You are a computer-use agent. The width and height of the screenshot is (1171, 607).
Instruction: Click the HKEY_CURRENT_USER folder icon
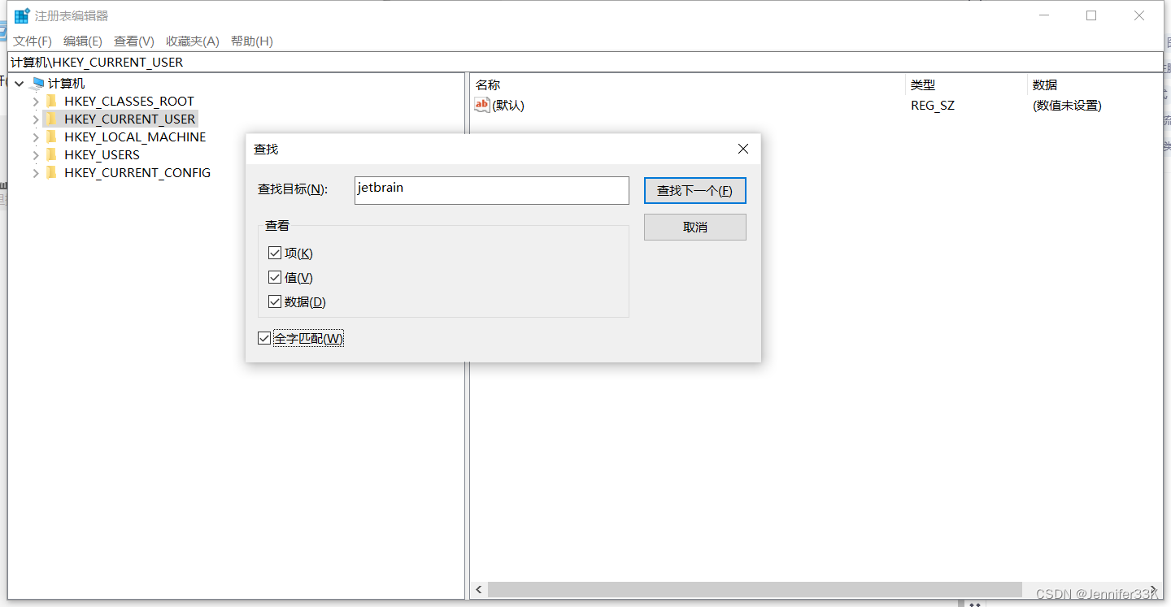click(x=52, y=119)
